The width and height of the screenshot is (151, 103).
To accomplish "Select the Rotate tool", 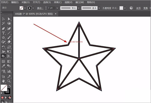I will pyautogui.click(x=4, y=47).
